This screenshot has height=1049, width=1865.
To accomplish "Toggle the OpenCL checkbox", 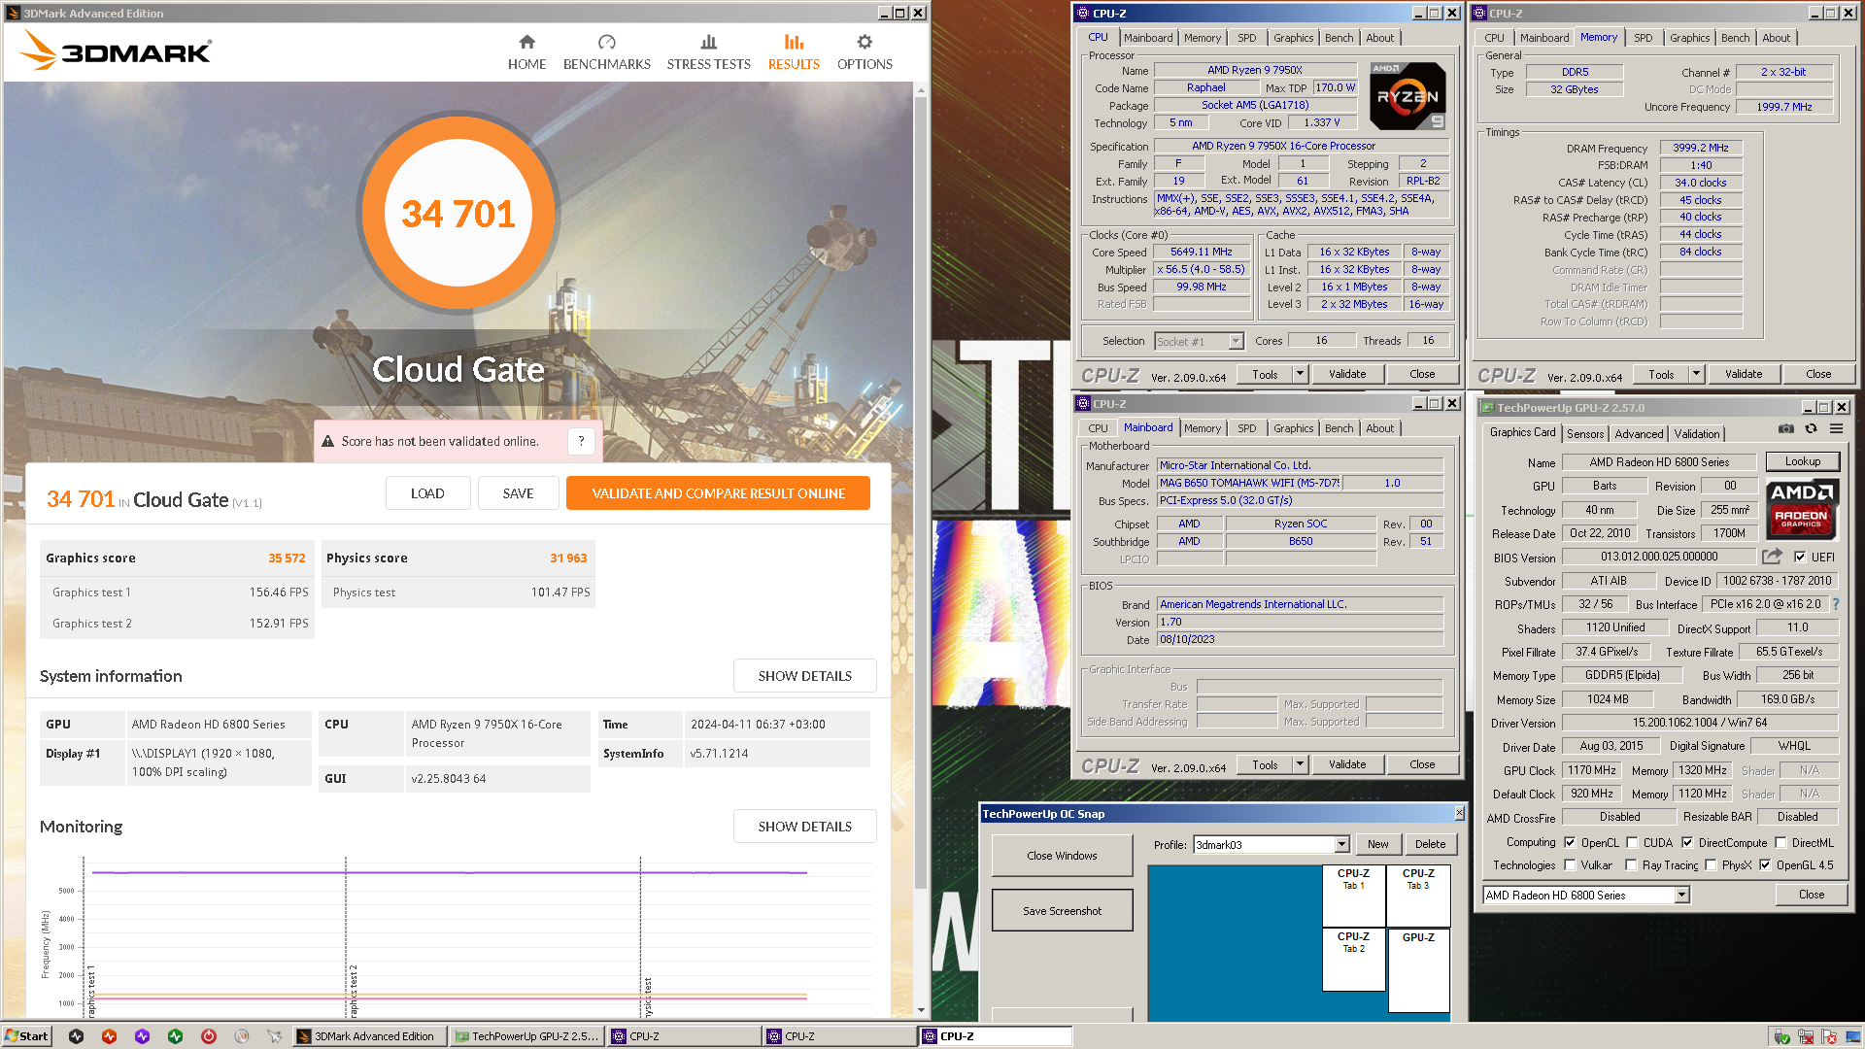I will pos(1570,842).
